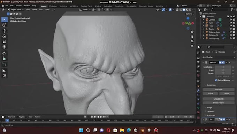This screenshot has height=134, width=237.
Task: Click the Level Viewport value field
Action: [x=223, y=67]
